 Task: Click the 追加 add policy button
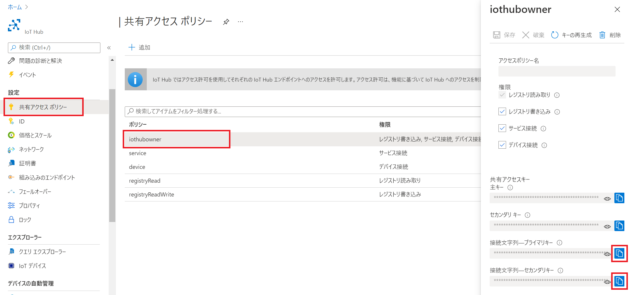(139, 48)
